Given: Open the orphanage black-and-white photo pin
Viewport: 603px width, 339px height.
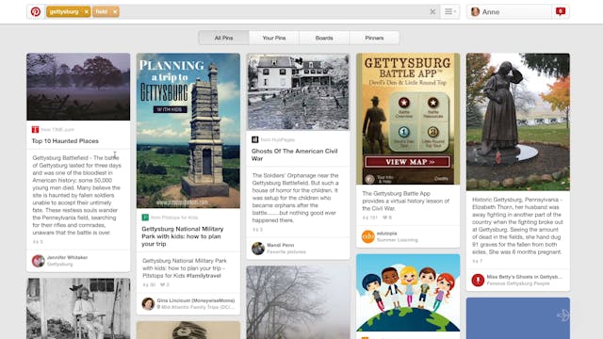Looking at the screenshot, I should [x=298, y=91].
